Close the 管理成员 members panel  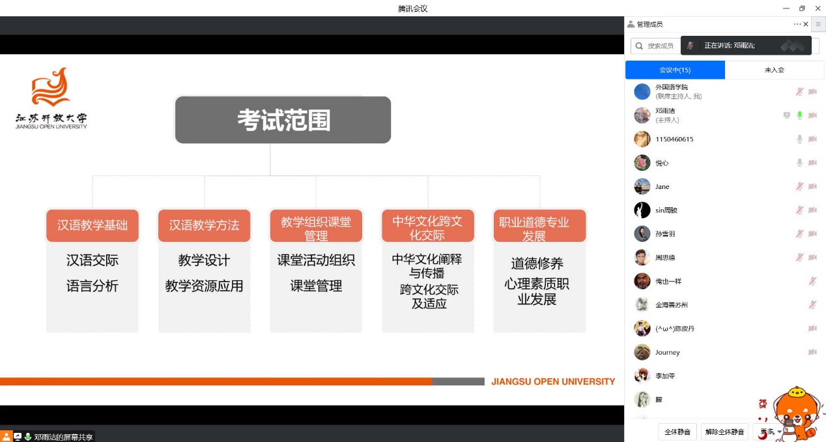pyautogui.click(x=806, y=24)
